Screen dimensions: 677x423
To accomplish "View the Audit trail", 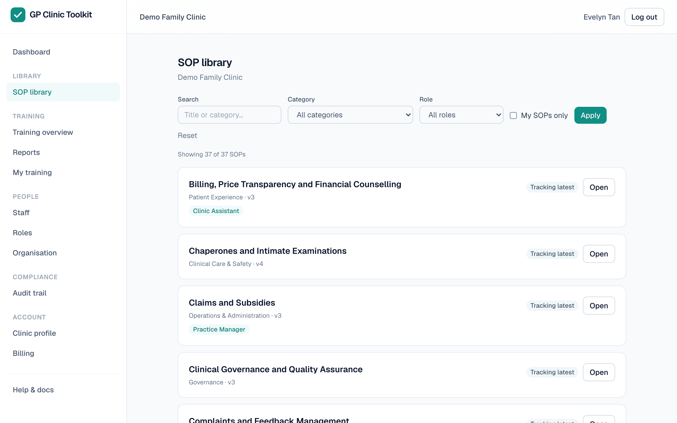I will tap(63, 293).
